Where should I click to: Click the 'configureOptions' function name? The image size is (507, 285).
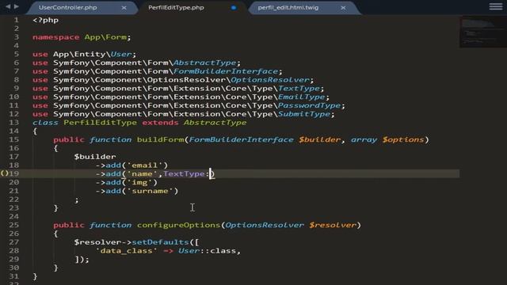click(x=178, y=225)
